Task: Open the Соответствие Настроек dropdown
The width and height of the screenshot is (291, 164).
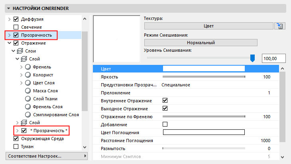Action: [x=44, y=156]
